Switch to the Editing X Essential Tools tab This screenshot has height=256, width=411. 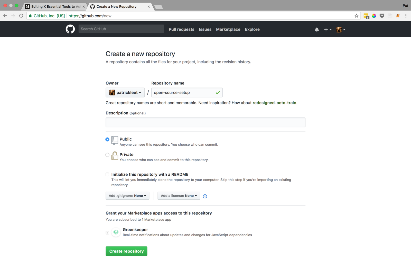coord(55,7)
